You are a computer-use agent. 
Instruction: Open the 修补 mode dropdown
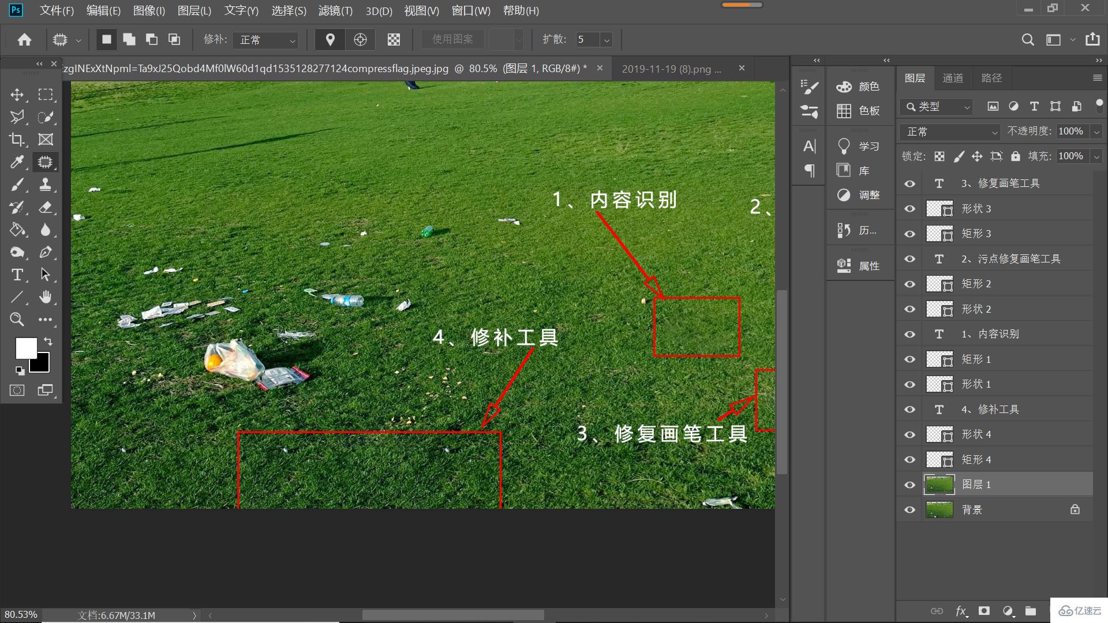266,40
